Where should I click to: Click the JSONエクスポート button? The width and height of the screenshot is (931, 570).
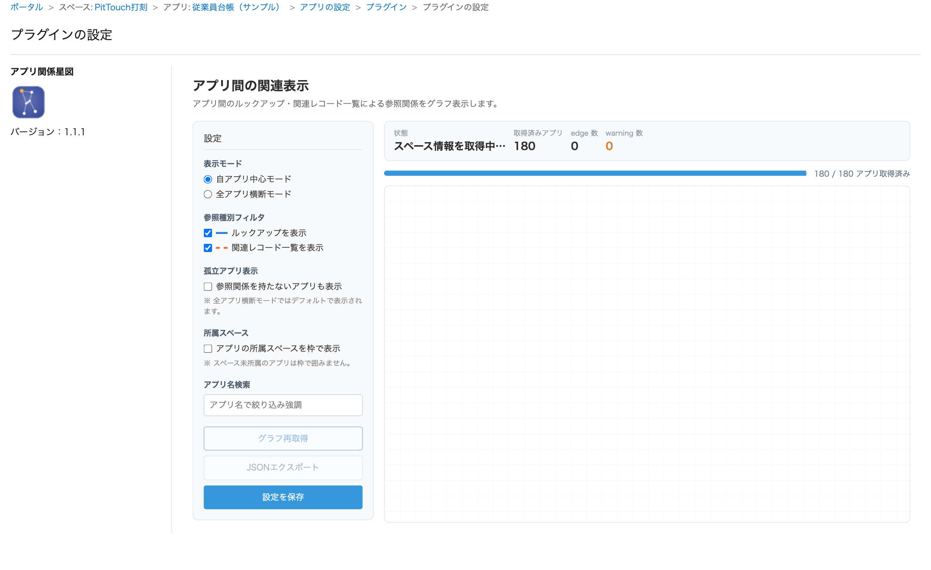(283, 467)
